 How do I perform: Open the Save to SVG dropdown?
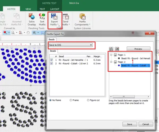pyautogui.click(x=70, y=45)
